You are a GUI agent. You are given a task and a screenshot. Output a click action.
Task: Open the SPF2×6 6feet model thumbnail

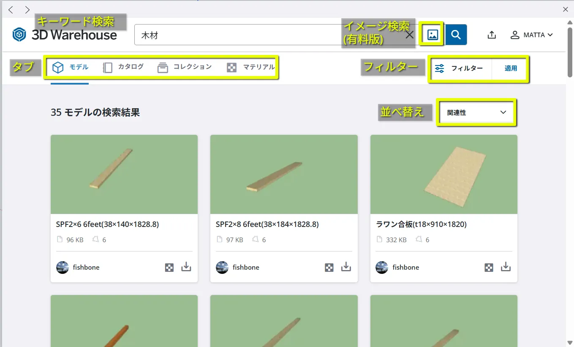point(124,174)
